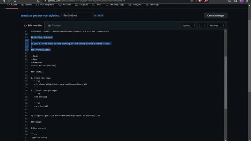Open the Code repository tab
The height and width of the screenshot is (141, 251).
[12, 4]
